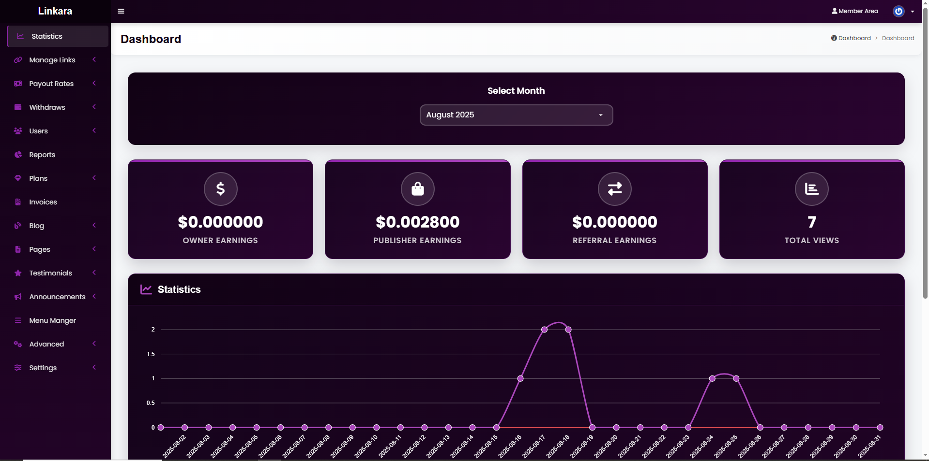Click the Pages file icon

[18, 249]
